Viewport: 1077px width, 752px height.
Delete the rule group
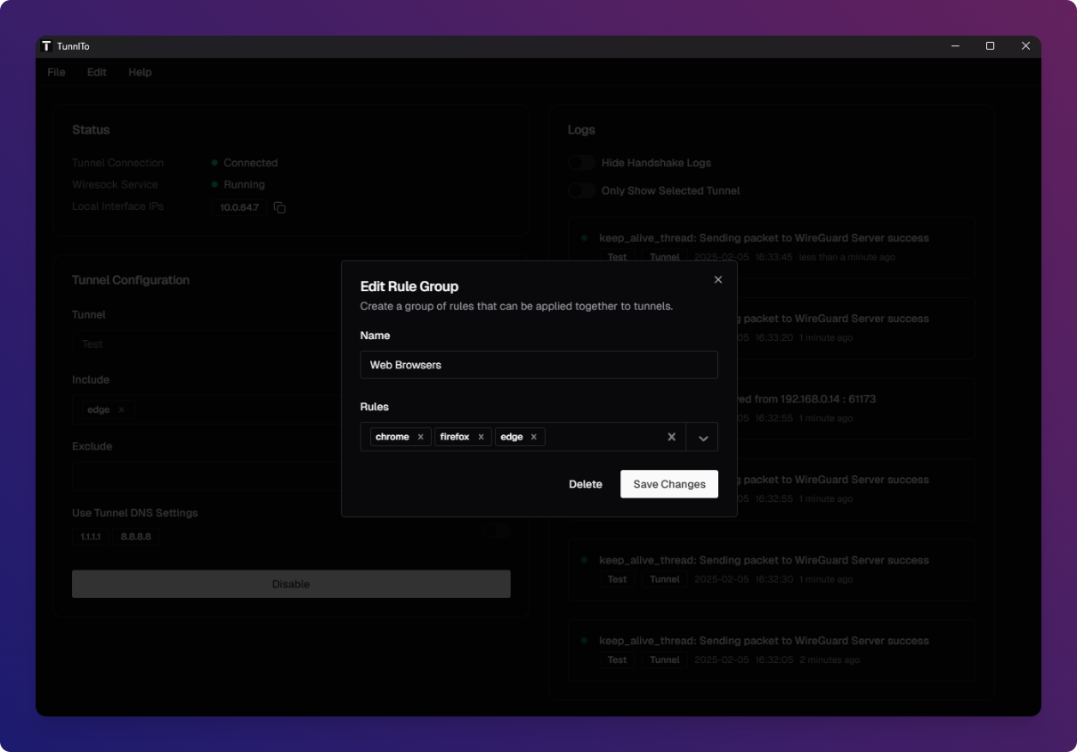coord(586,484)
